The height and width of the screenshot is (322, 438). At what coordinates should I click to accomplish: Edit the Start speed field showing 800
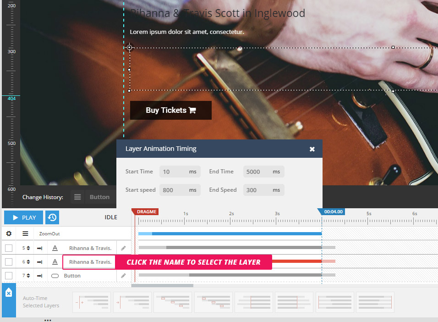coord(180,190)
